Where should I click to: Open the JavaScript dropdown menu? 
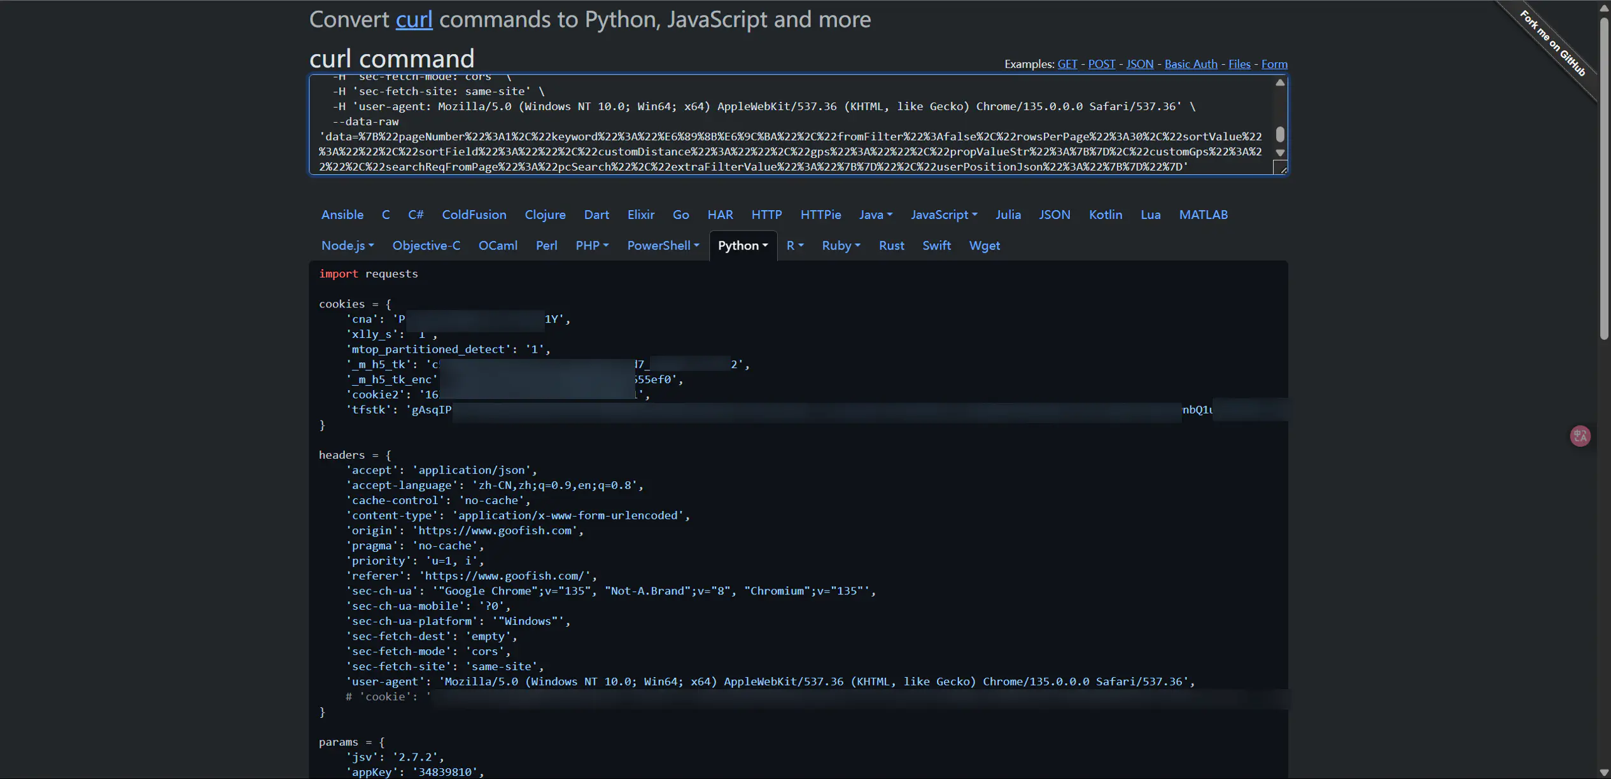(943, 215)
